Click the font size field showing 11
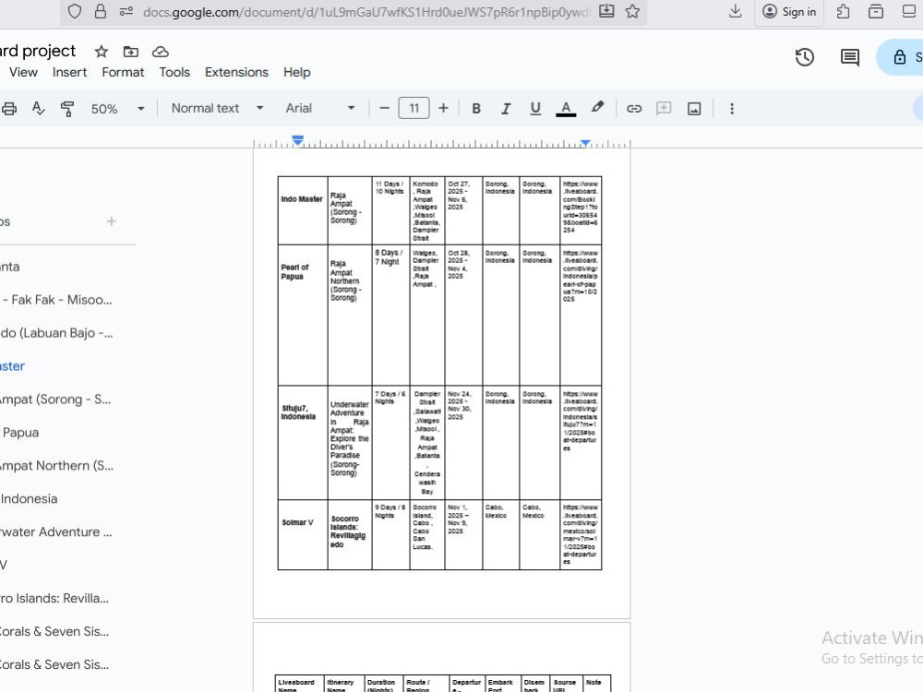This screenshot has width=923, height=692. point(414,108)
